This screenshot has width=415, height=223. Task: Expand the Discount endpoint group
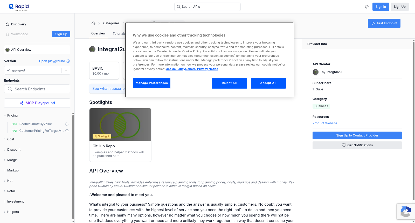pyautogui.click(x=5, y=150)
